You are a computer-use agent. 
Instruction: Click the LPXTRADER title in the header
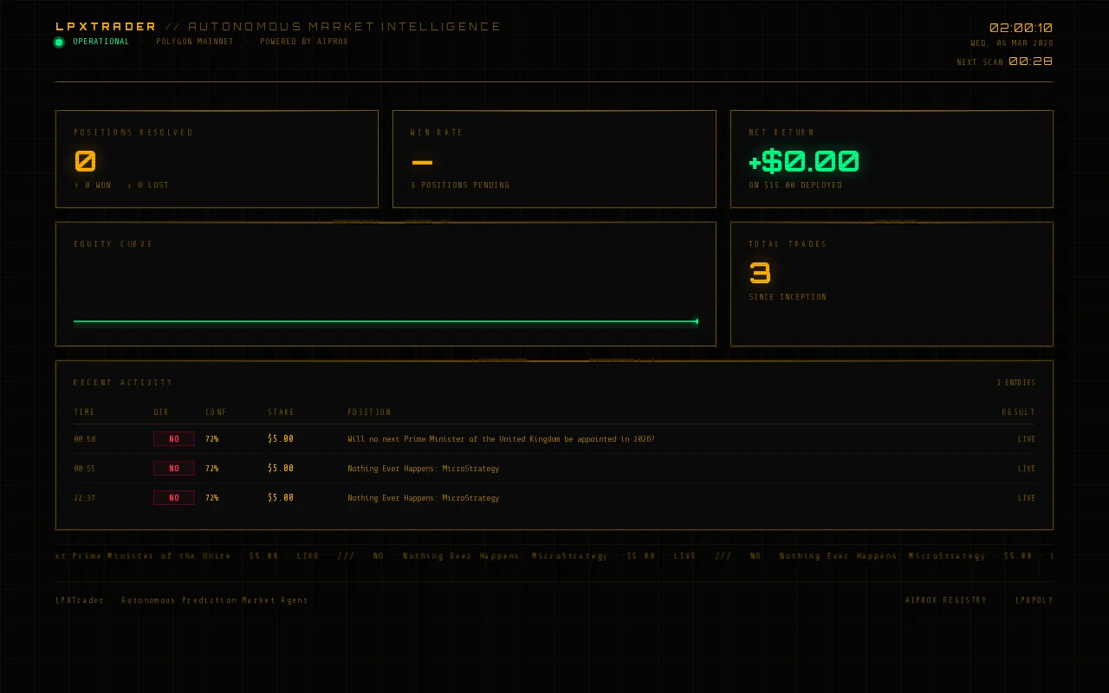tap(106, 27)
